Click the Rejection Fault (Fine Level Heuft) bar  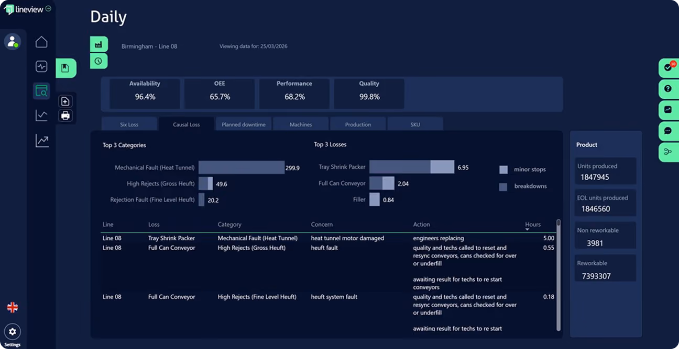tap(202, 200)
